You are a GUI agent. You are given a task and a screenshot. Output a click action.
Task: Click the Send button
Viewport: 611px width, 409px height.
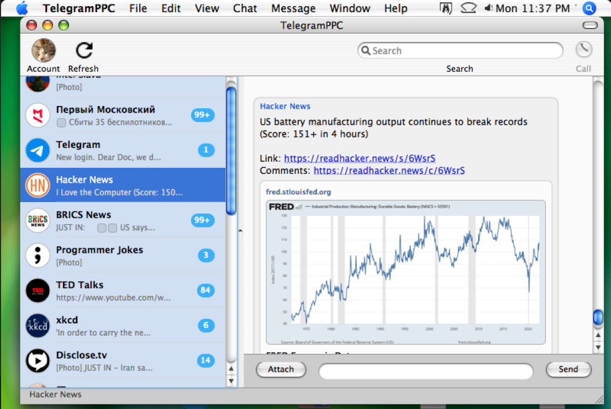click(568, 369)
